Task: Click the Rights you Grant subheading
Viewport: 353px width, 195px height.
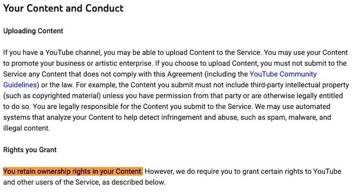Action: point(30,150)
